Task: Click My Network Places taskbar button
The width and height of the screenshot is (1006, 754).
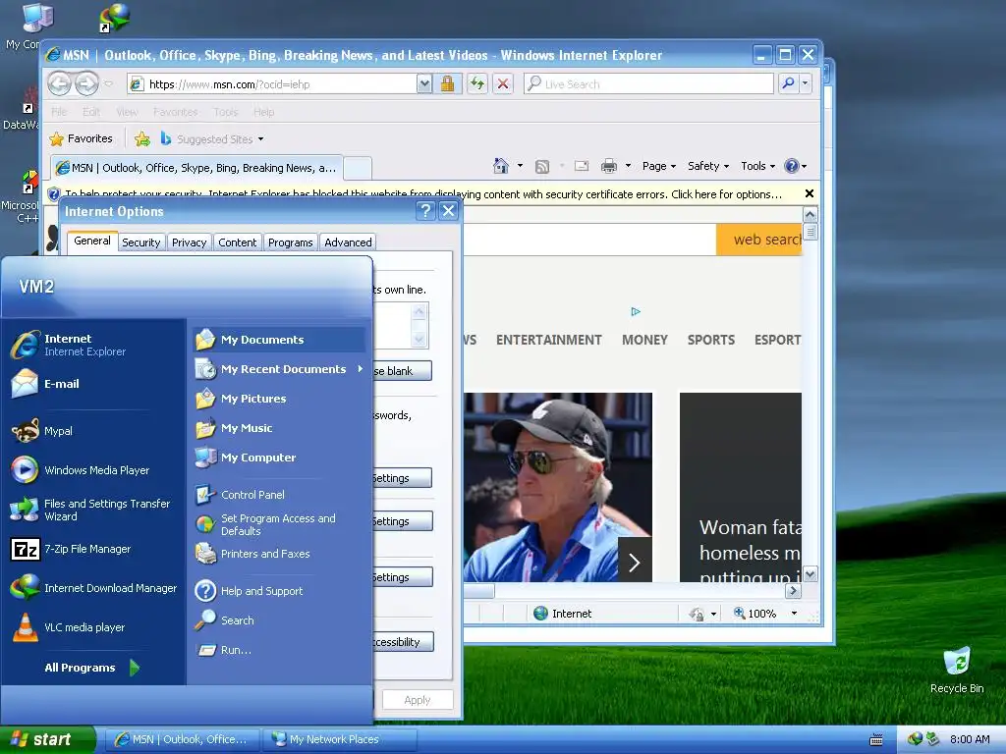Action: (x=340, y=739)
